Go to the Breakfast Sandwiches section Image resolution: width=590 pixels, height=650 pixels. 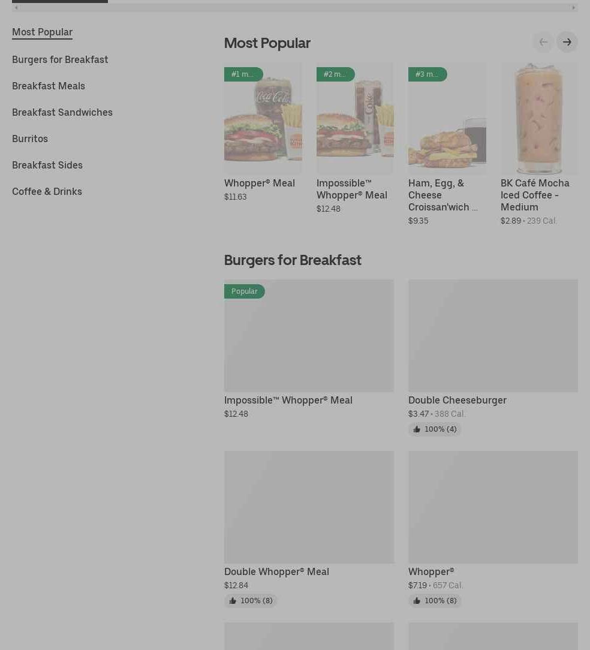point(62,112)
